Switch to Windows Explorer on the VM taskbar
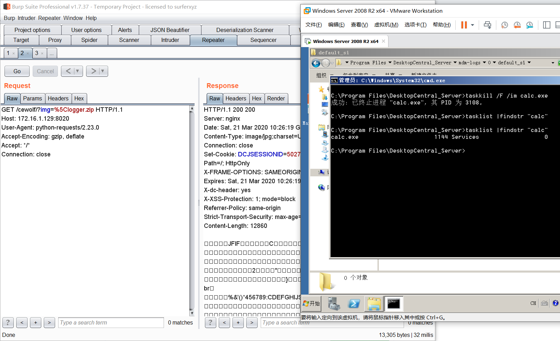 (374, 304)
